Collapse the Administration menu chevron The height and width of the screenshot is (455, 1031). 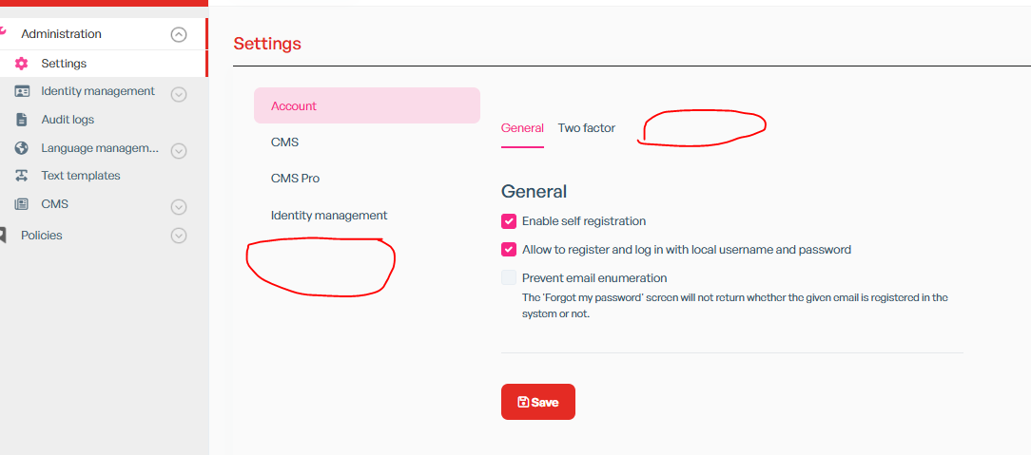tap(178, 34)
